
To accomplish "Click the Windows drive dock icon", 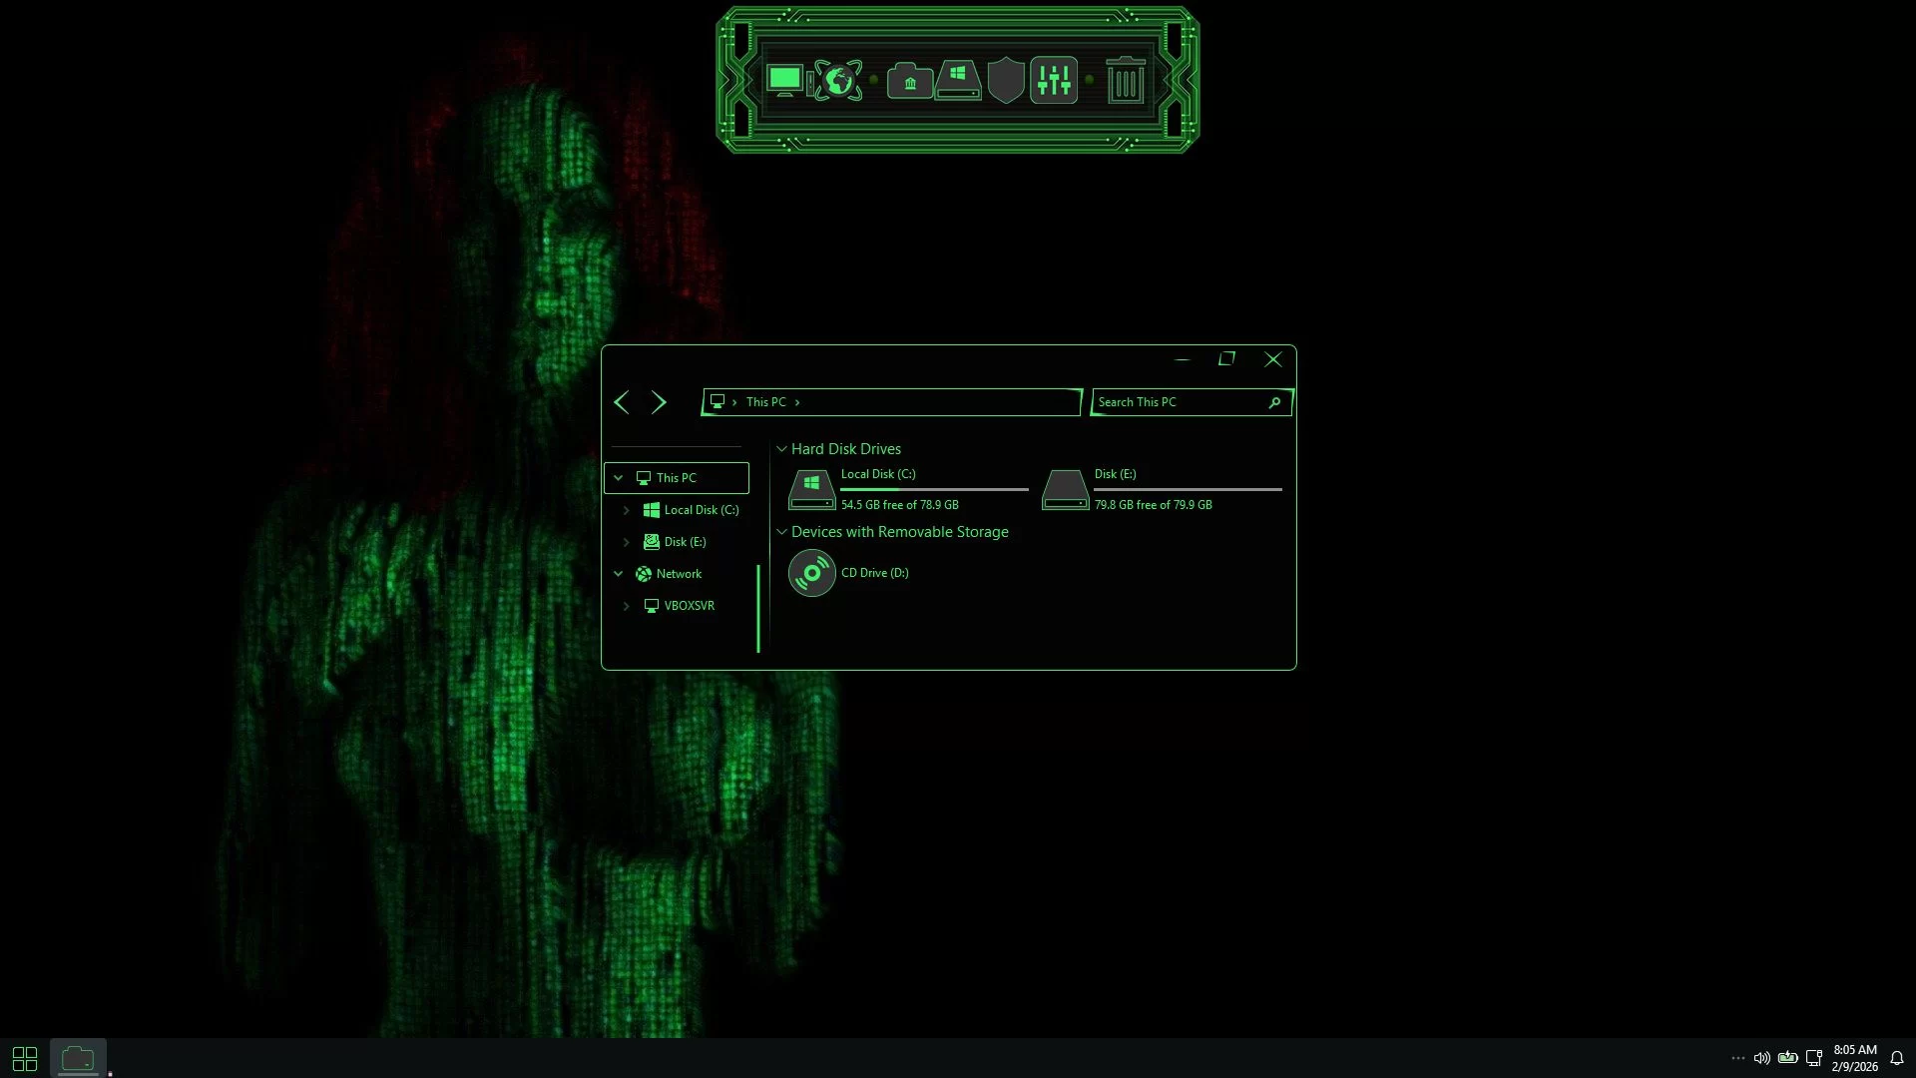I will tap(958, 80).
